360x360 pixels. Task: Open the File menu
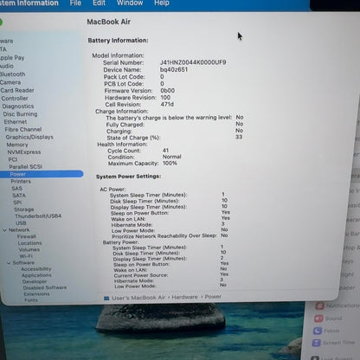[75, 3]
